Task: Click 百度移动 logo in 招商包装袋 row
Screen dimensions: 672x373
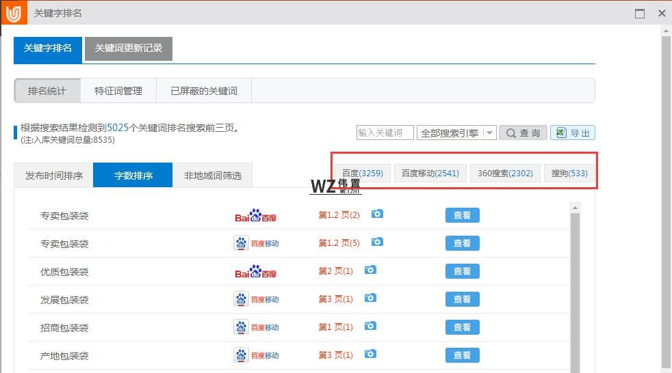Action: tap(257, 328)
